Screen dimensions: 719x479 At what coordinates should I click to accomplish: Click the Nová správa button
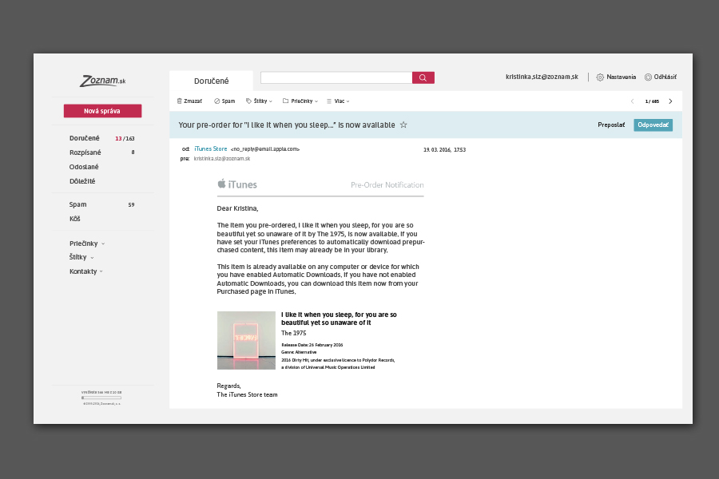tap(102, 111)
